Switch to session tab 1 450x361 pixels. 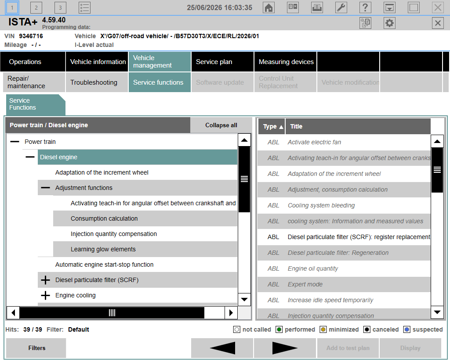point(12,8)
